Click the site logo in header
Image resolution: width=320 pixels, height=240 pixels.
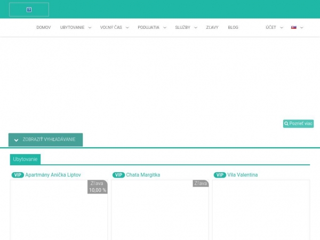tap(29, 10)
